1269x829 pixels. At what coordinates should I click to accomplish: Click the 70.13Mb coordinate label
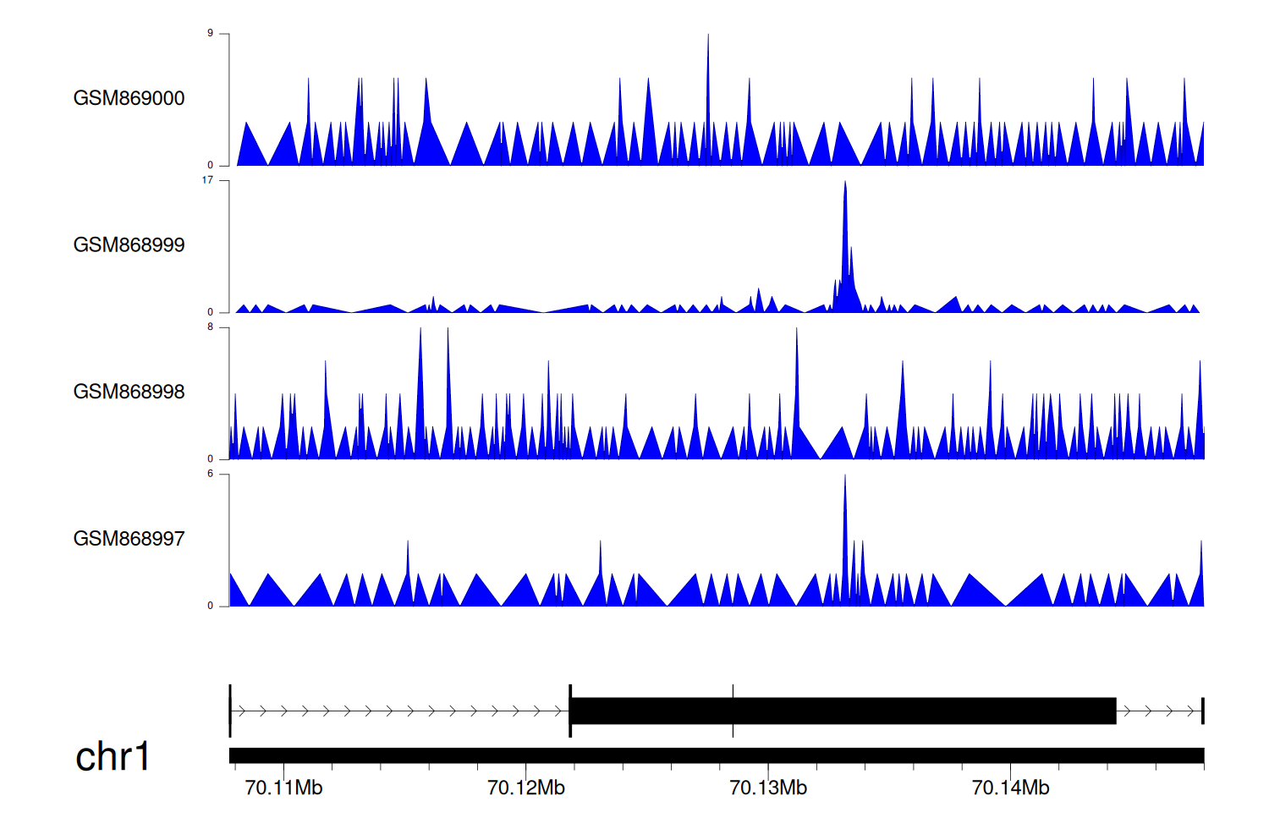[x=768, y=788]
